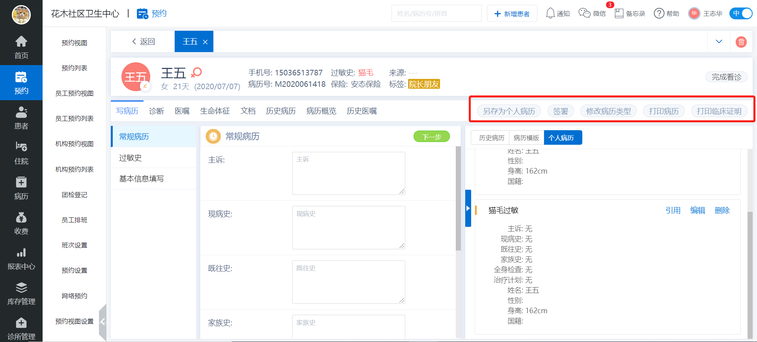Collapse the submenu sidebar arrow

pyautogui.click(x=103, y=321)
